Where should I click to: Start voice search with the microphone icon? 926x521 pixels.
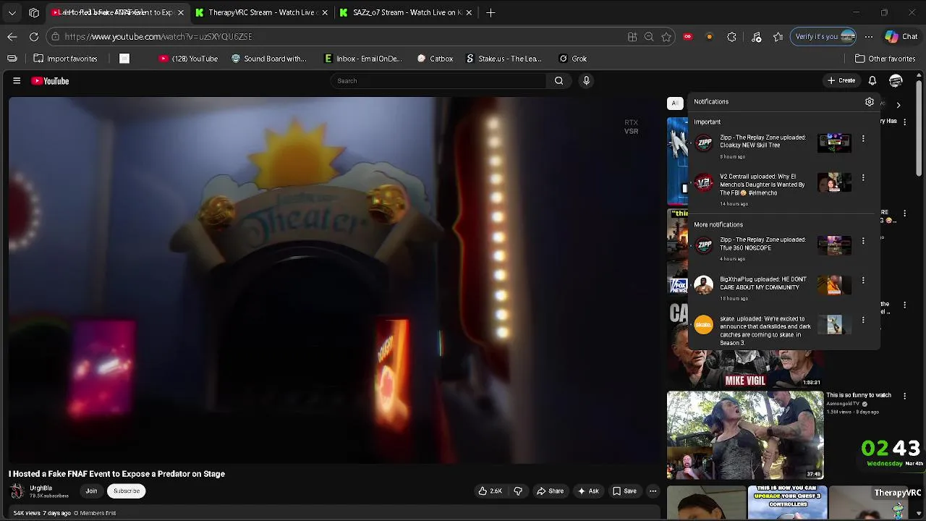(x=587, y=81)
